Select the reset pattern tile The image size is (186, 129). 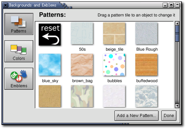coord(50,35)
